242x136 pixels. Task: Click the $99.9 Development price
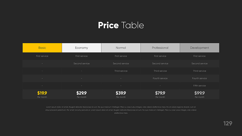click(199, 93)
